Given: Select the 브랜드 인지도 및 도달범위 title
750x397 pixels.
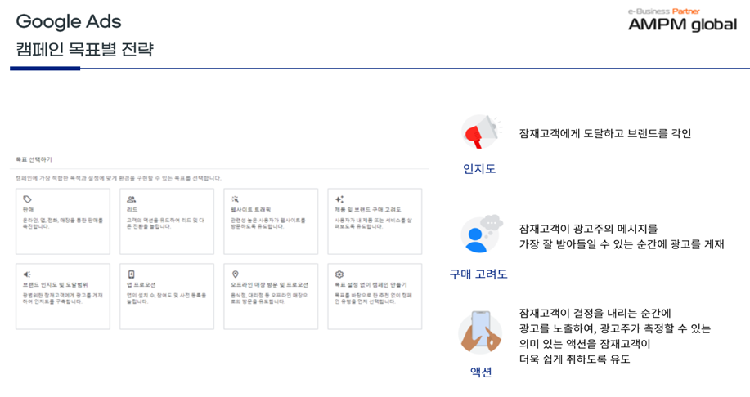Looking at the screenshot, I should (x=55, y=285).
